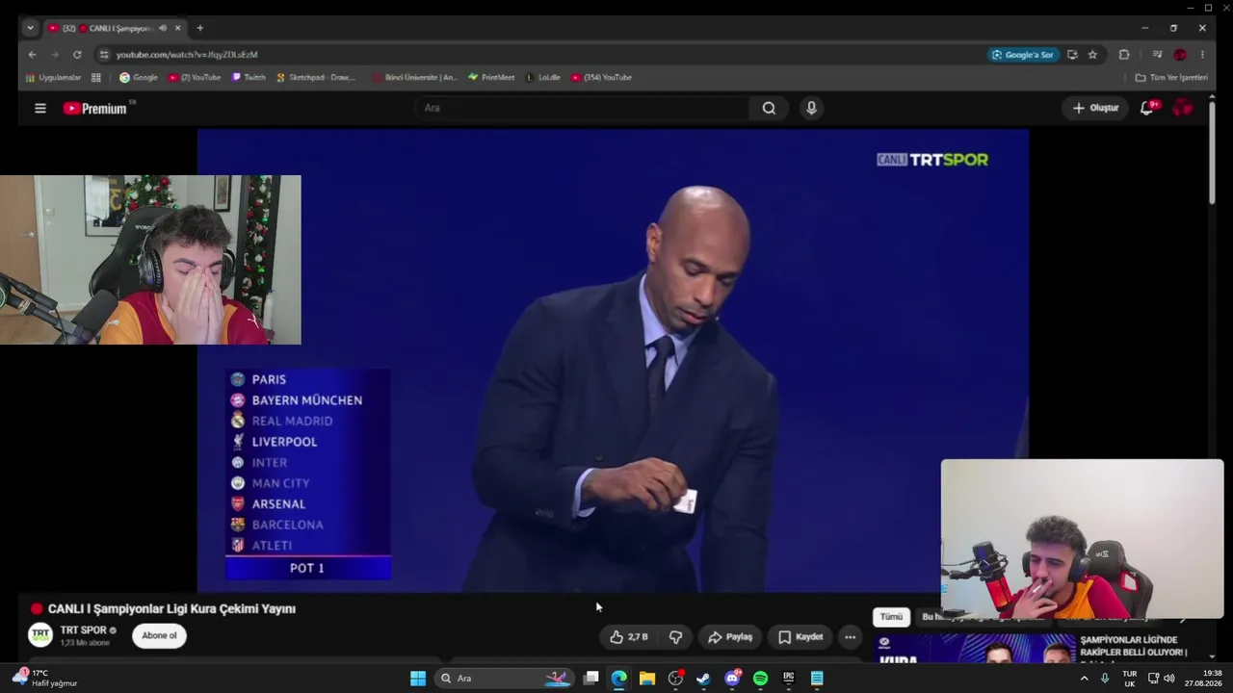This screenshot has height=693, width=1233.
Task: Open Epic Games Launcher from the taskbar
Action: (x=788, y=679)
